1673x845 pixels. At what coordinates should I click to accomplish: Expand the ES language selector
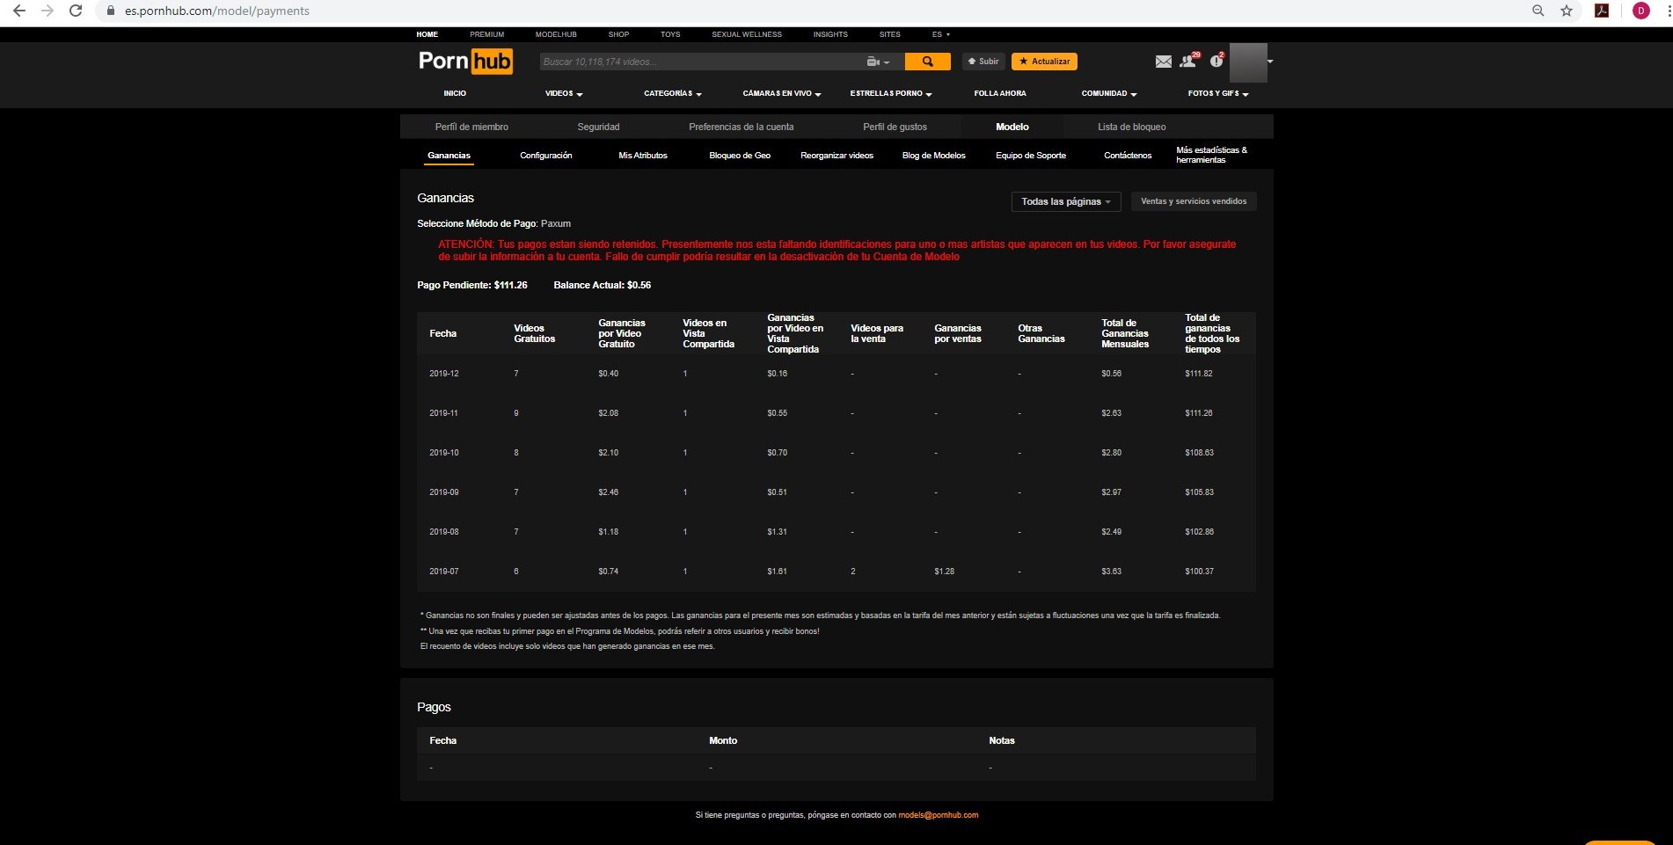(940, 34)
